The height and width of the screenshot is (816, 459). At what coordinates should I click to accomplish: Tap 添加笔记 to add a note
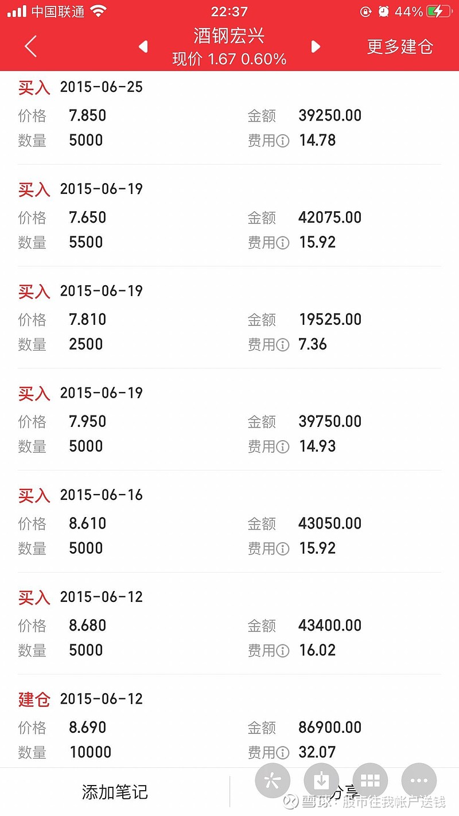[x=115, y=792]
